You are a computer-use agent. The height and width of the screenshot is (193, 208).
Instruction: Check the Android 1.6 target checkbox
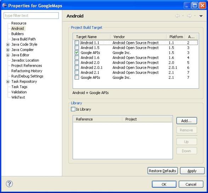pyautogui.click(x=77, y=58)
